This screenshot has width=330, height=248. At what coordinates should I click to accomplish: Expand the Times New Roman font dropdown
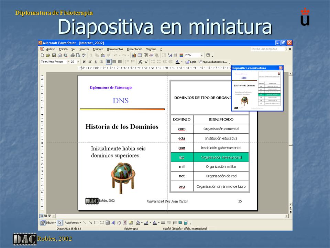tap(68, 62)
